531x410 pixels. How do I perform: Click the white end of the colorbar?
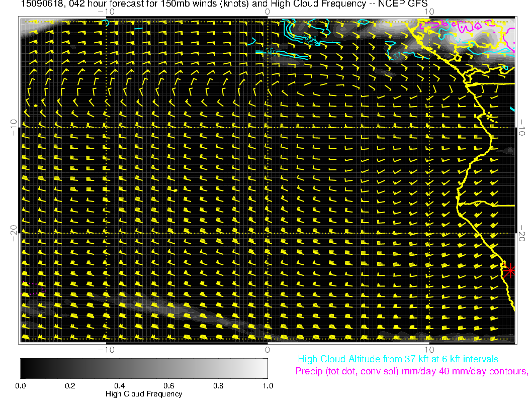coord(263,368)
